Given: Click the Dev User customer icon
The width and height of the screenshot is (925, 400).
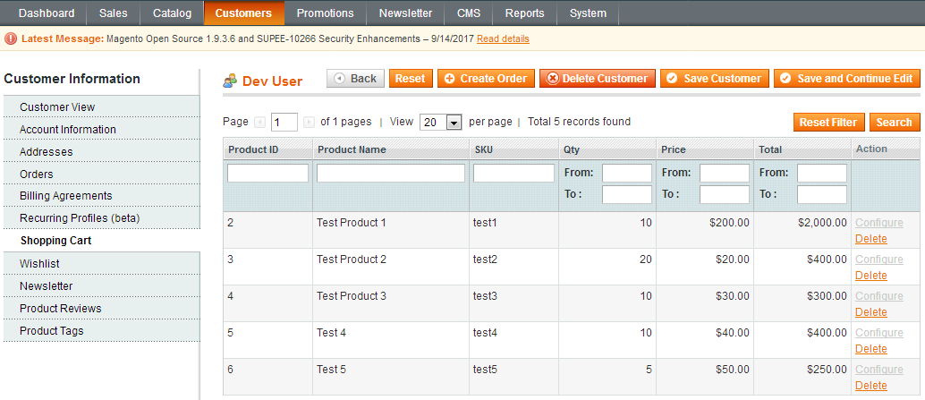Looking at the screenshot, I should (230, 80).
